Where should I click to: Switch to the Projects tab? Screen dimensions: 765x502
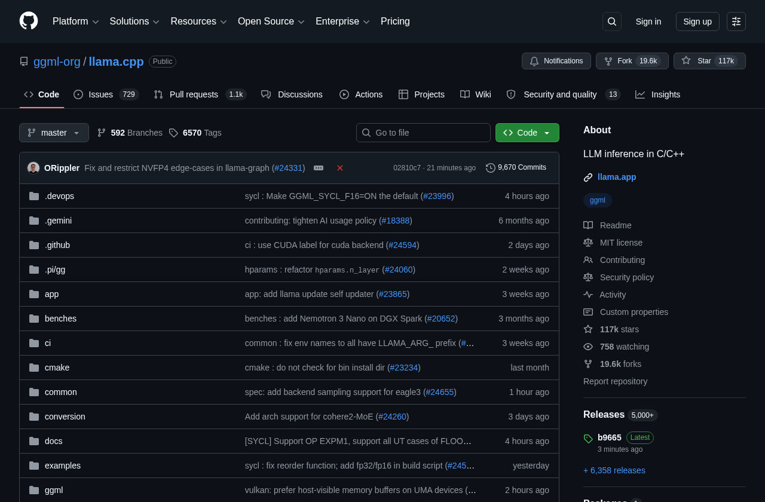[421, 94]
